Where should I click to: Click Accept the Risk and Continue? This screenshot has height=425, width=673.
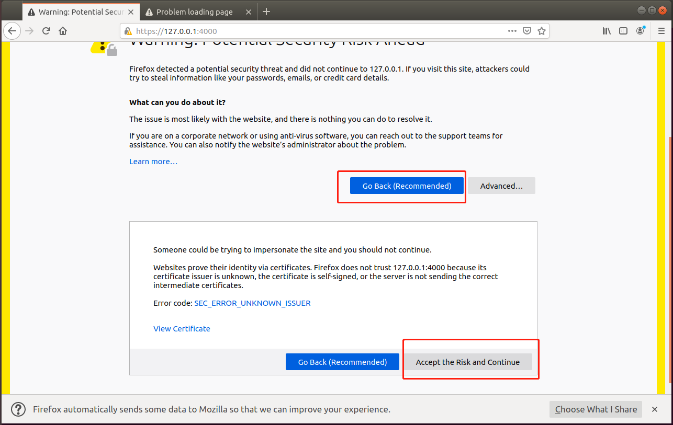coord(467,362)
